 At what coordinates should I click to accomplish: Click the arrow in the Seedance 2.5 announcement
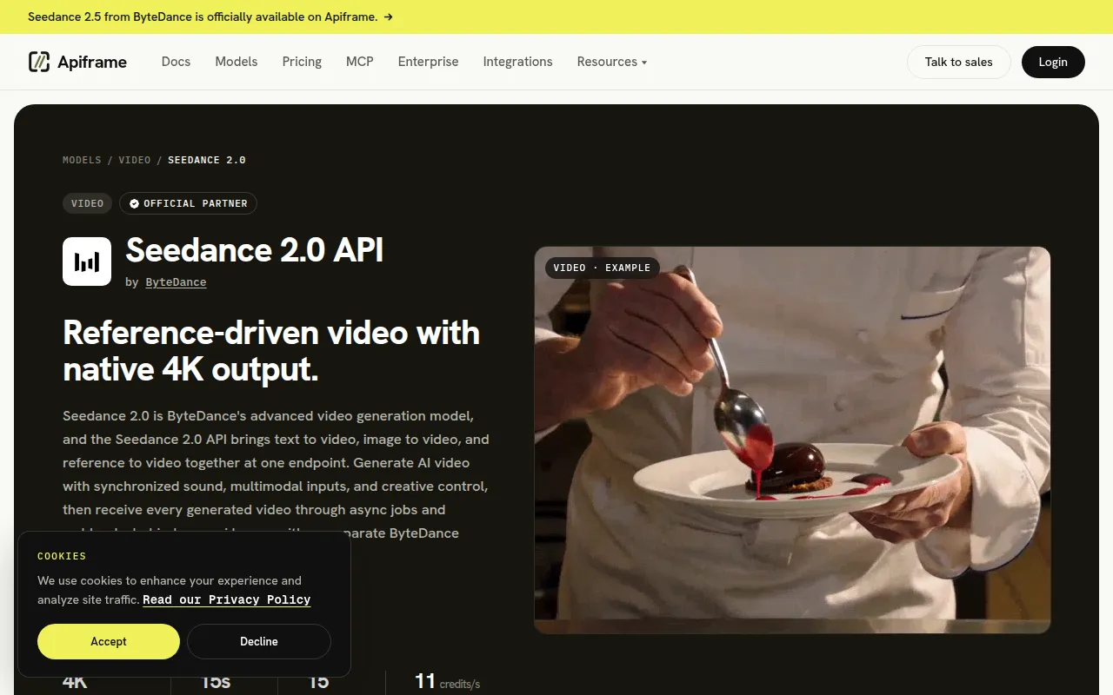point(388,17)
